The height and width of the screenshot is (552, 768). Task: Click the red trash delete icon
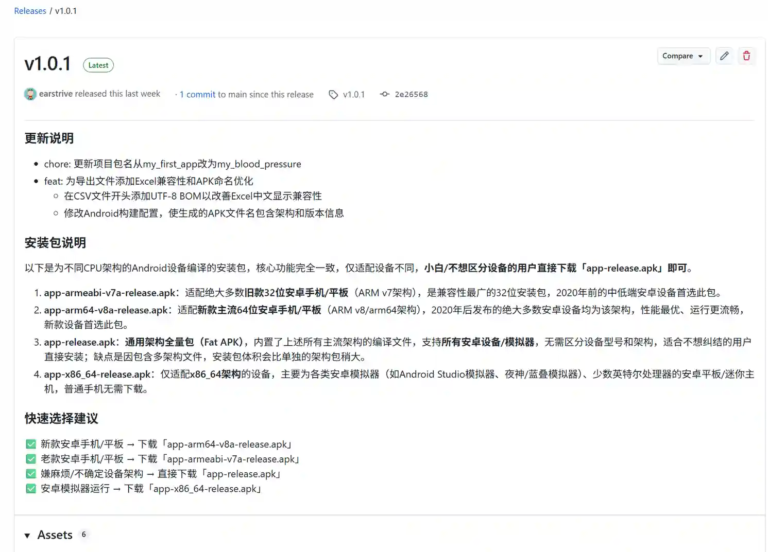click(x=747, y=56)
